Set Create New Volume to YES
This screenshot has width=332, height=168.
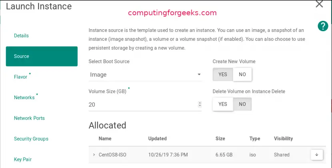[223, 74]
